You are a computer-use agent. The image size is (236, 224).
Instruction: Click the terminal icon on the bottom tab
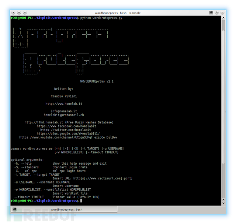click(x=14, y=209)
